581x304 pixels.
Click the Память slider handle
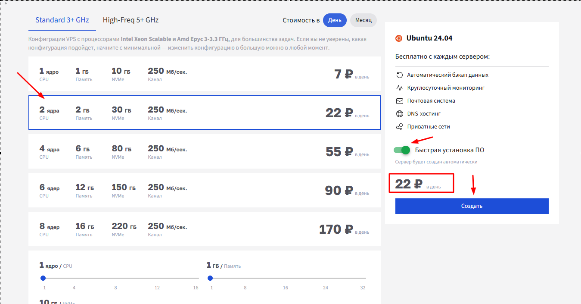tap(210, 278)
